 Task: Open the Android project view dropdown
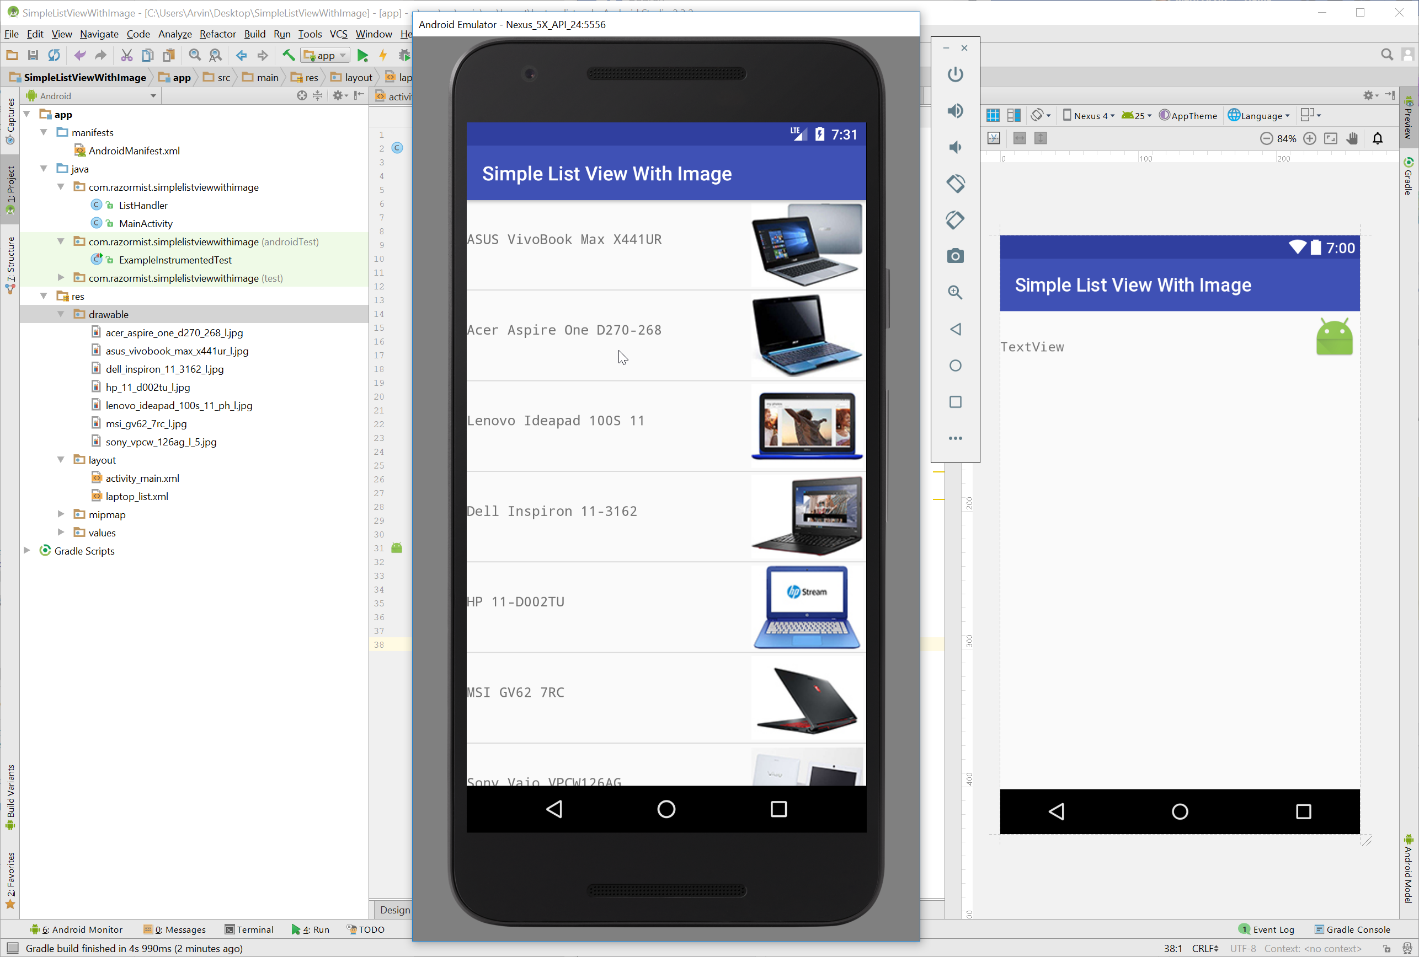point(92,96)
